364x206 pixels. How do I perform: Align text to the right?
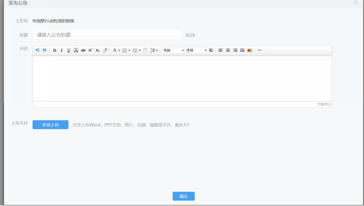pos(235,50)
